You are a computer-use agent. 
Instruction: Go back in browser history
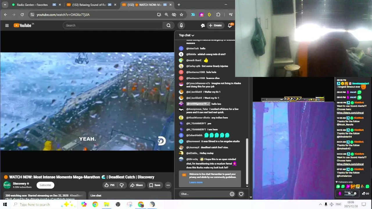(6, 15)
